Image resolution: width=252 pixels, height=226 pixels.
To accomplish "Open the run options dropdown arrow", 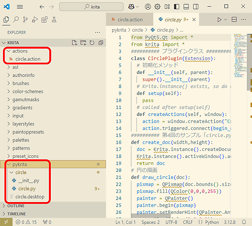I will coord(226,20).
